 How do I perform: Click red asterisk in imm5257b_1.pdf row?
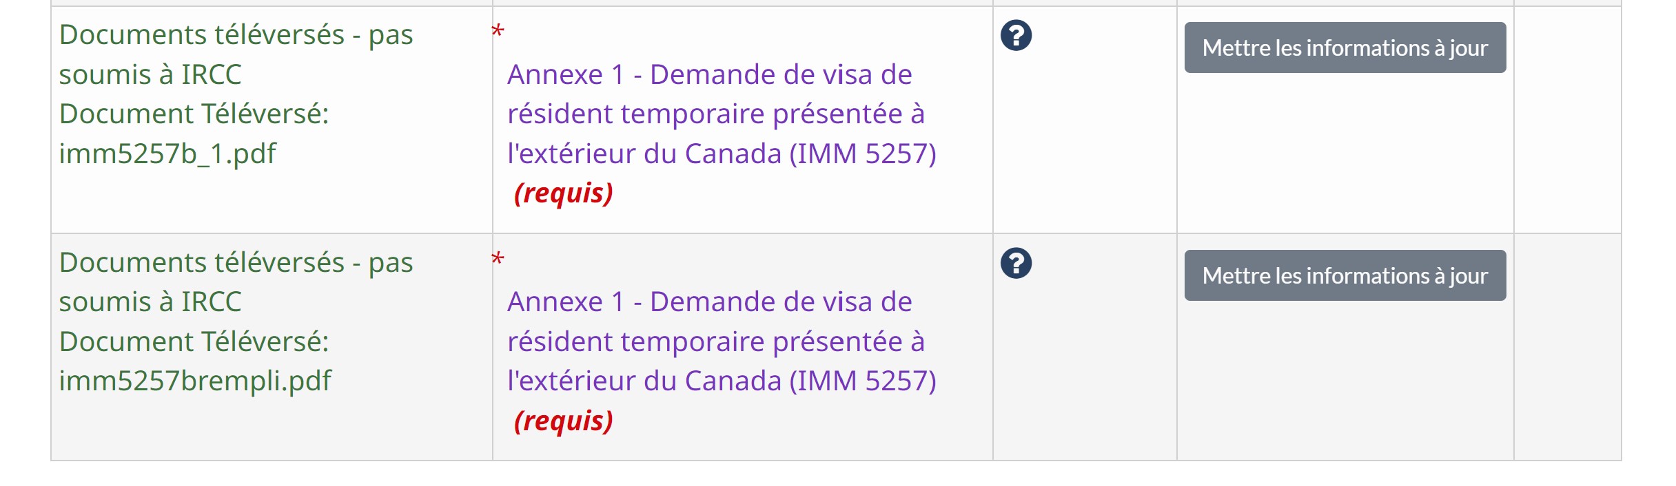(498, 32)
